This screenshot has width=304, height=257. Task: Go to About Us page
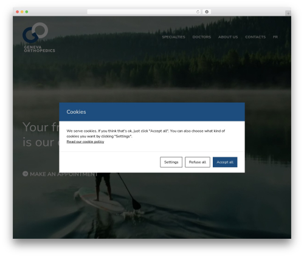pos(228,37)
